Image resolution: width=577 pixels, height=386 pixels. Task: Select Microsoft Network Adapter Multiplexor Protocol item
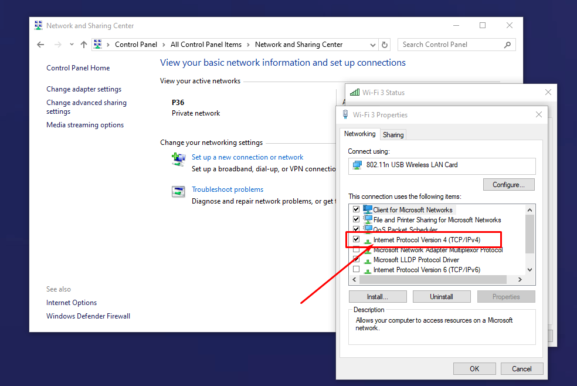(x=438, y=250)
